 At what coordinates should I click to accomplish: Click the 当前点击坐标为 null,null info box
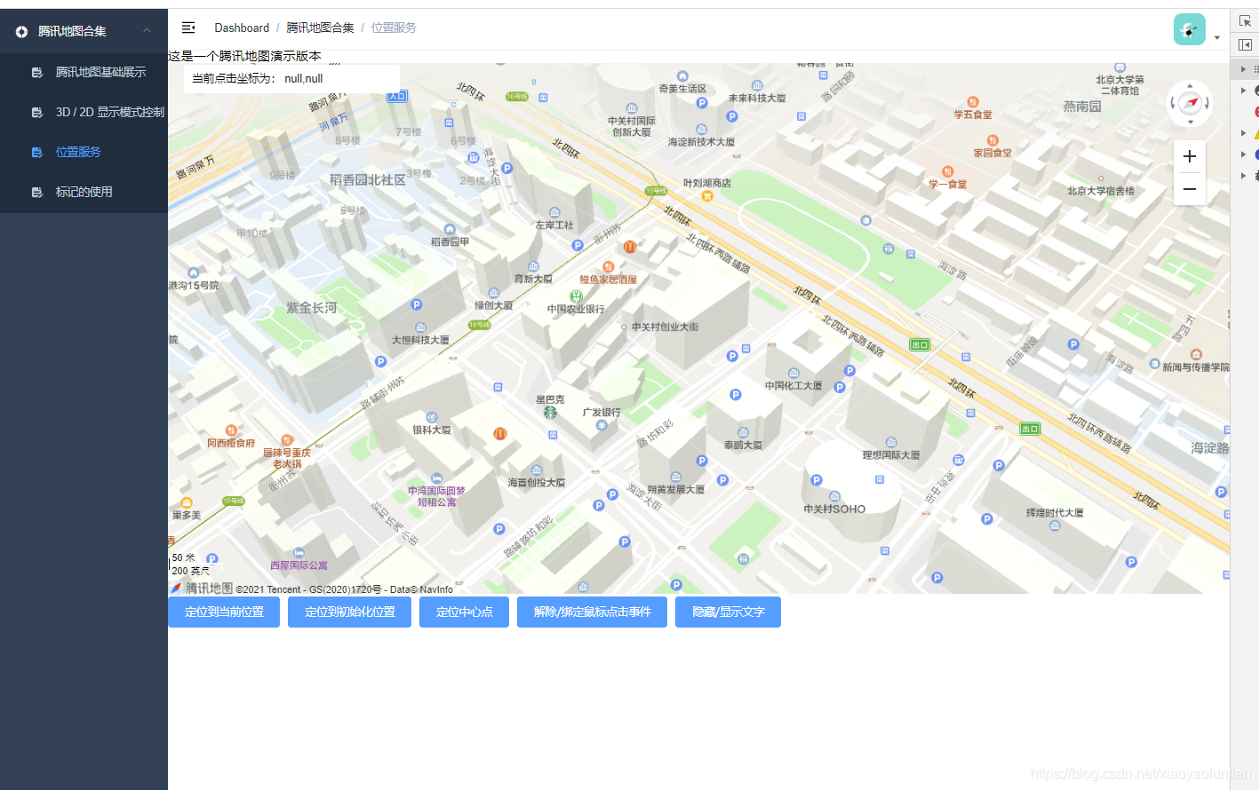point(291,78)
